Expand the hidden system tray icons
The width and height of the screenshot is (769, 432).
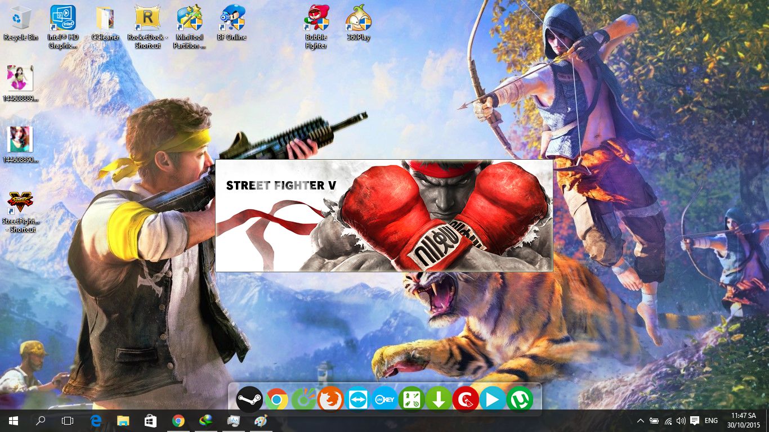640,421
